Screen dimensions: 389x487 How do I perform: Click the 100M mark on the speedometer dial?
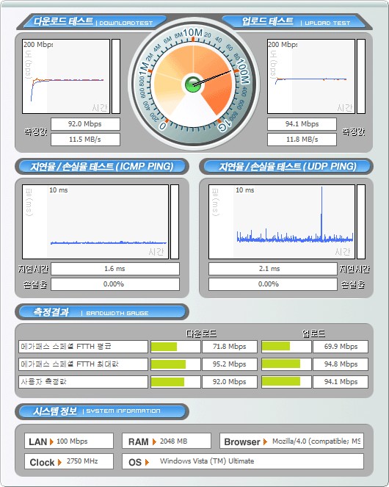tap(242, 73)
